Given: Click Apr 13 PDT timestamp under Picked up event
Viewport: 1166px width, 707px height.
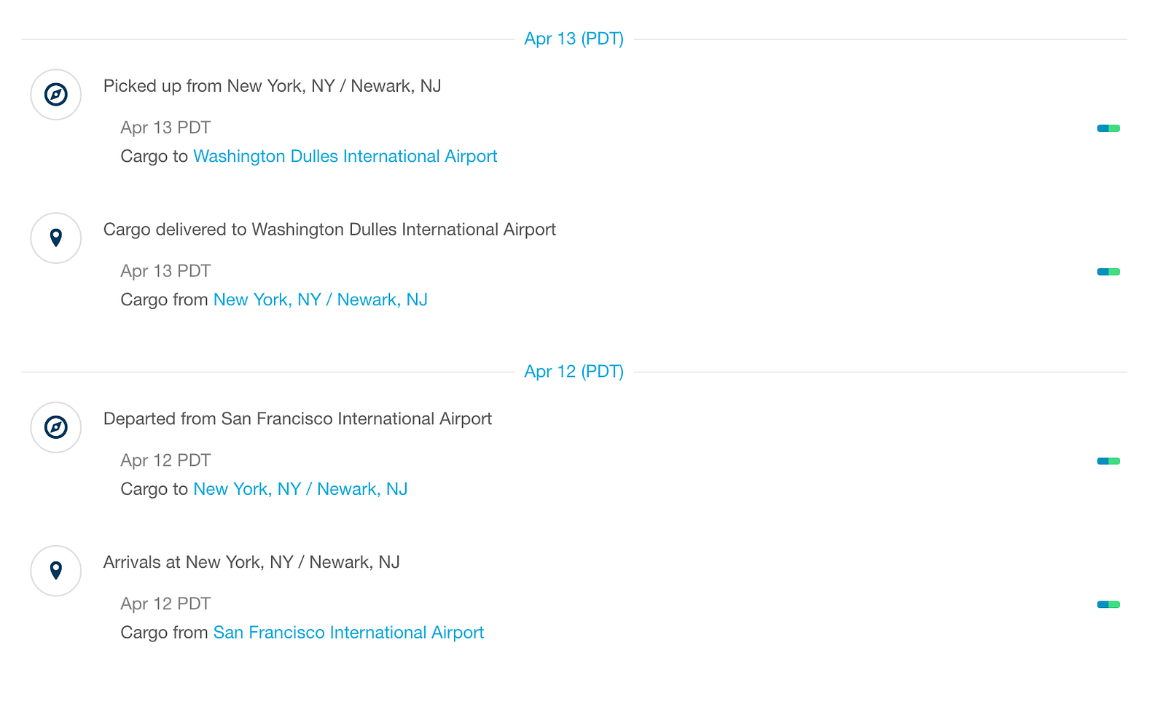Looking at the screenshot, I should (165, 128).
